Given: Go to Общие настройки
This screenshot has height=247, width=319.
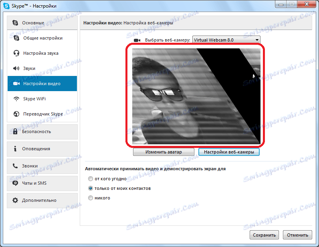Looking at the screenshot, I should 42,38.
